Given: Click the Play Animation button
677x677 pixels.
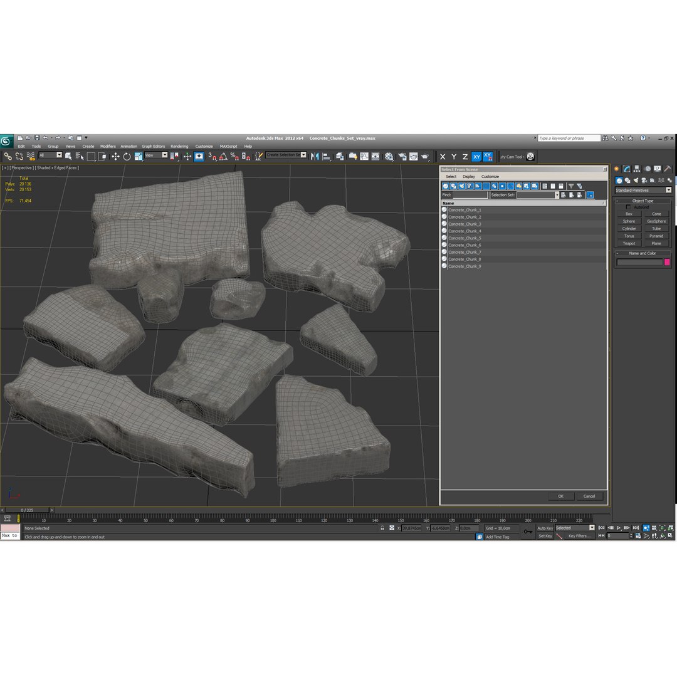Looking at the screenshot, I should click(x=619, y=528).
